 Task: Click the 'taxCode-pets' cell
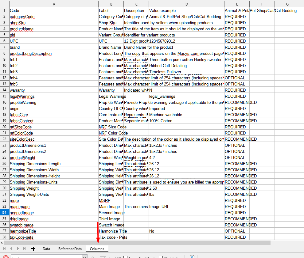54,237
